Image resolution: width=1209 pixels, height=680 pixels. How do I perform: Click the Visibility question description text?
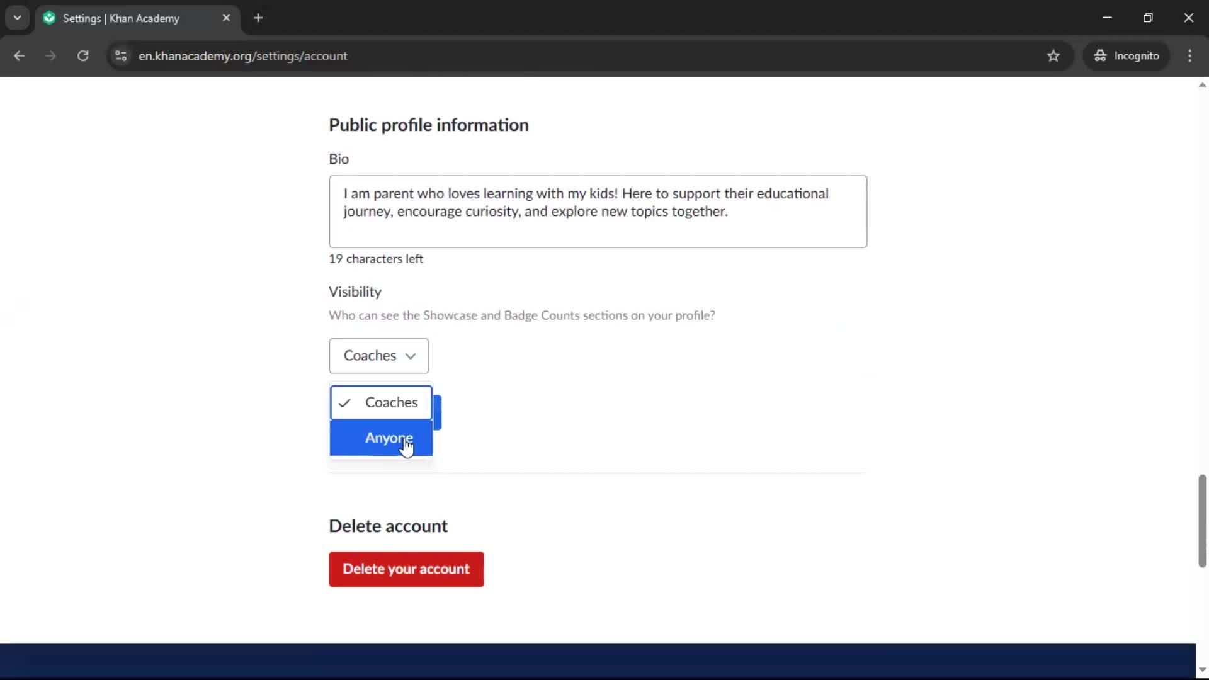pyautogui.click(x=521, y=315)
